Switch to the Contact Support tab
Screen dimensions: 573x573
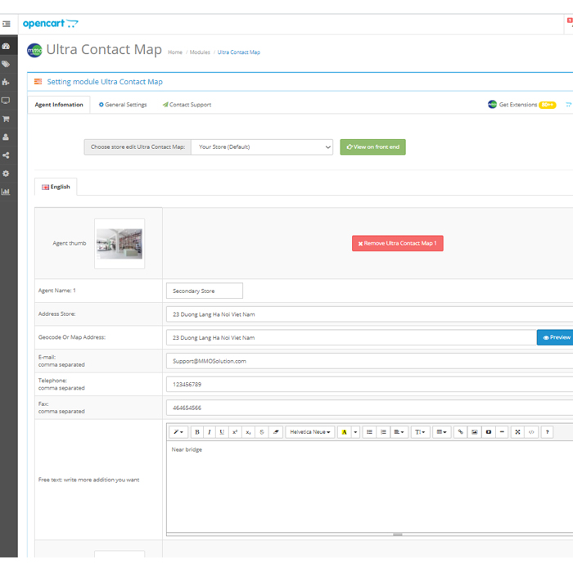[187, 105]
